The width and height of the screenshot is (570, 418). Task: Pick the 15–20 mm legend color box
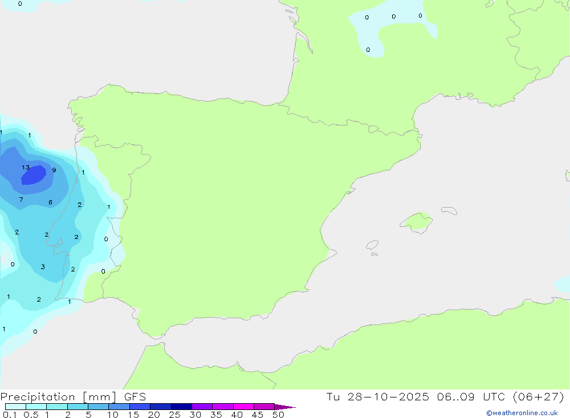coord(140,407)
